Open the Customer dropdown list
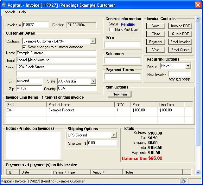This screenshot has width=203, height=185. pos(93,41)
